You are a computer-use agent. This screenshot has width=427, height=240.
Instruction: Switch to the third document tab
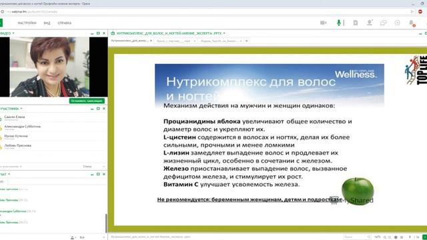[x=220, y=41]
